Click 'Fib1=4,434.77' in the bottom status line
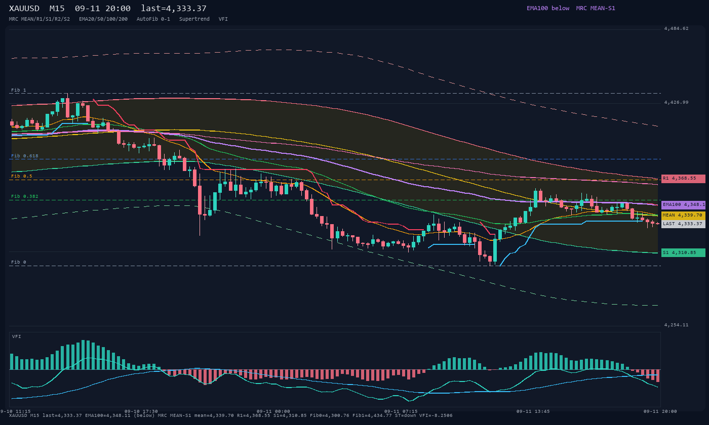Viewport: 709px width, 425px height. pos(372,415)
